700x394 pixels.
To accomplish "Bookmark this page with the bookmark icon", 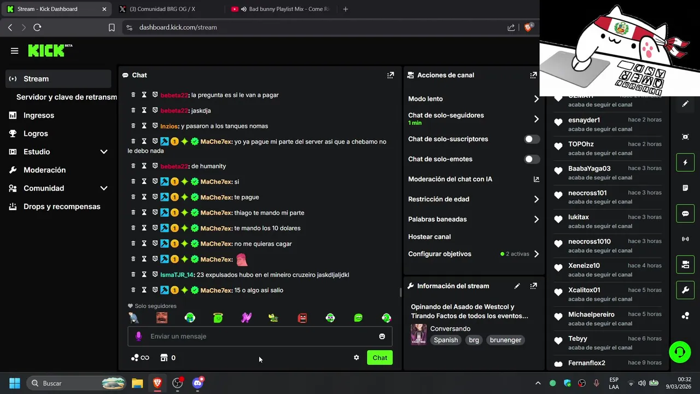I will pyautogui.click(x=112, y=27).
